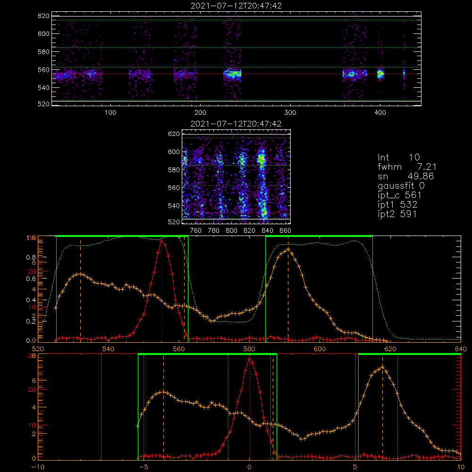Click y-axis label 580 of the top plot
This screenshot has width=472, height=472.
[43, 52]
